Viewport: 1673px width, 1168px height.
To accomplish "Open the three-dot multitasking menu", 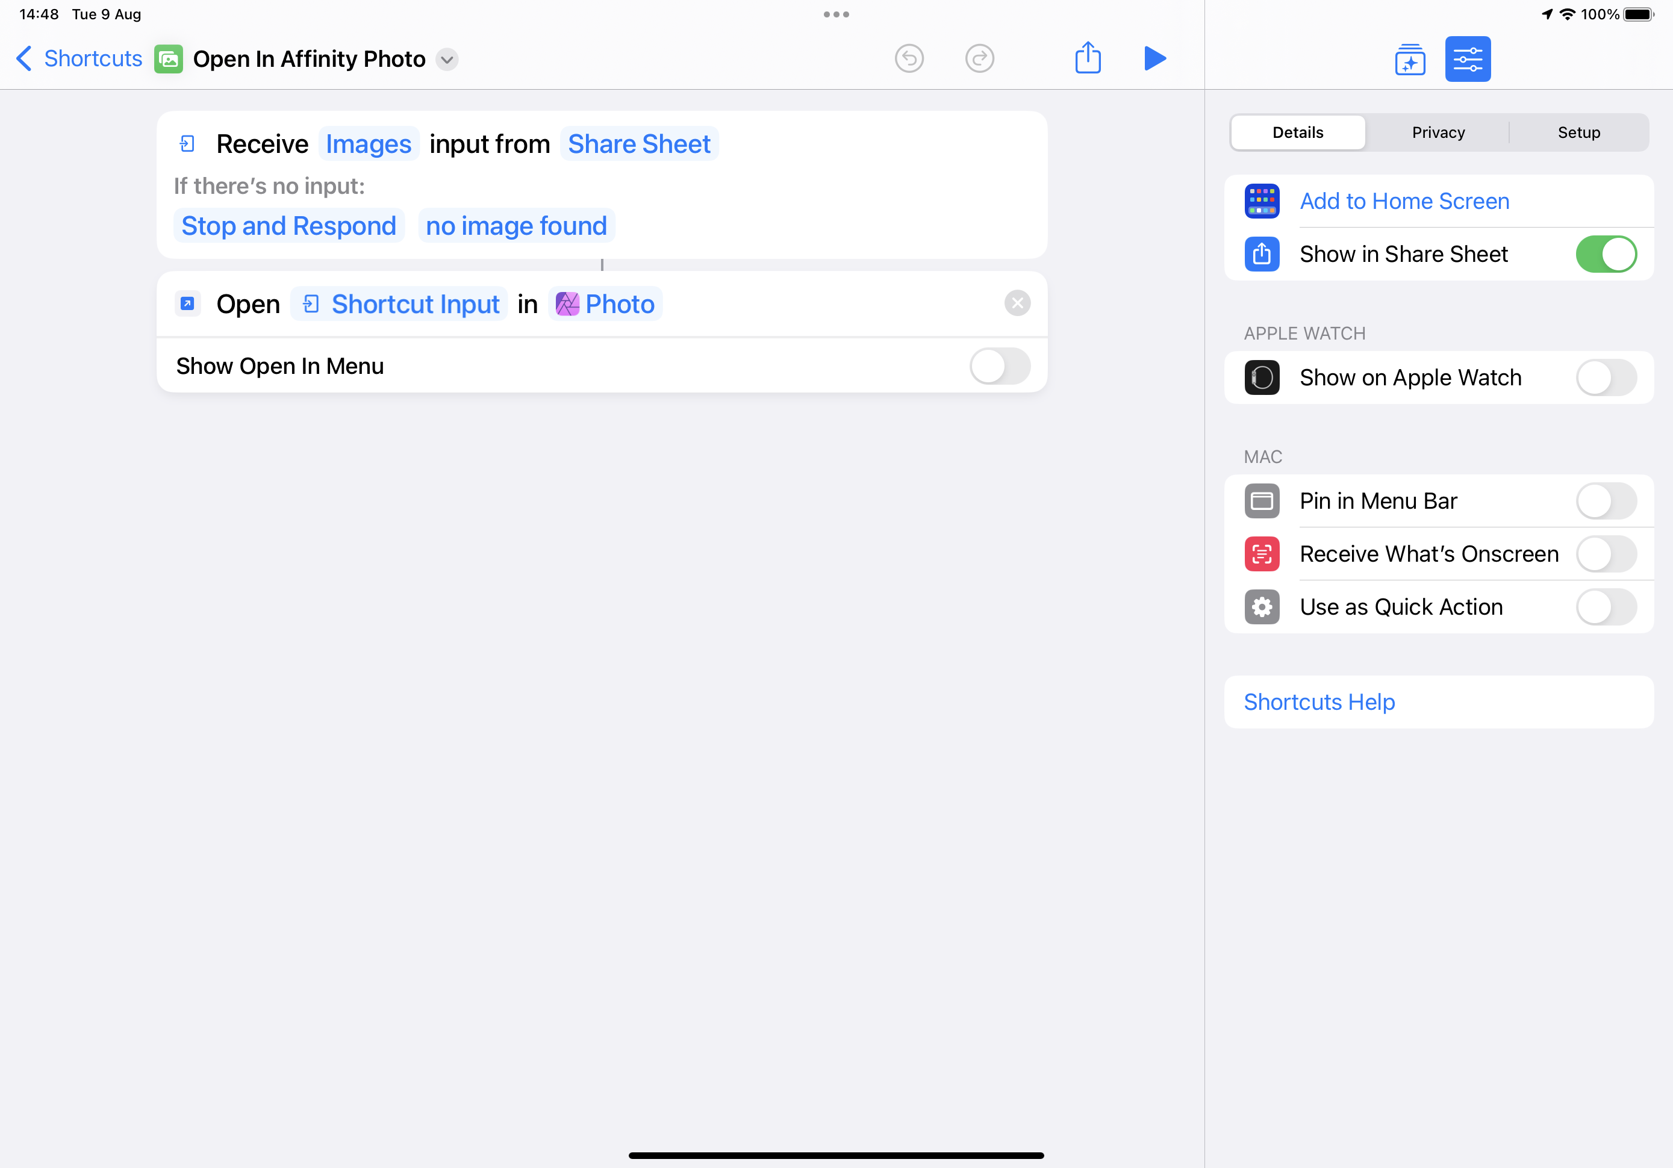I will pos(836,14).
